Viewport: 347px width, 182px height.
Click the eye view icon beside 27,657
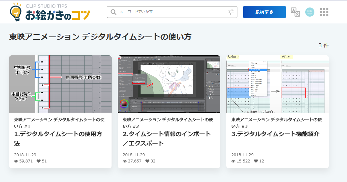pyautogui.click(x=125, y=161)
